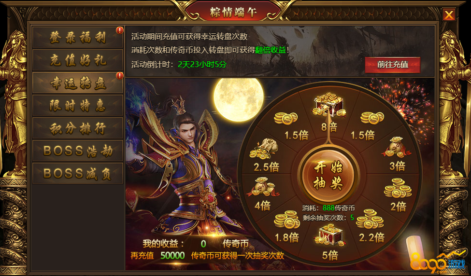Open the 登录福利 tab
This screenshot has width=471, height=276.
point(78,38)
